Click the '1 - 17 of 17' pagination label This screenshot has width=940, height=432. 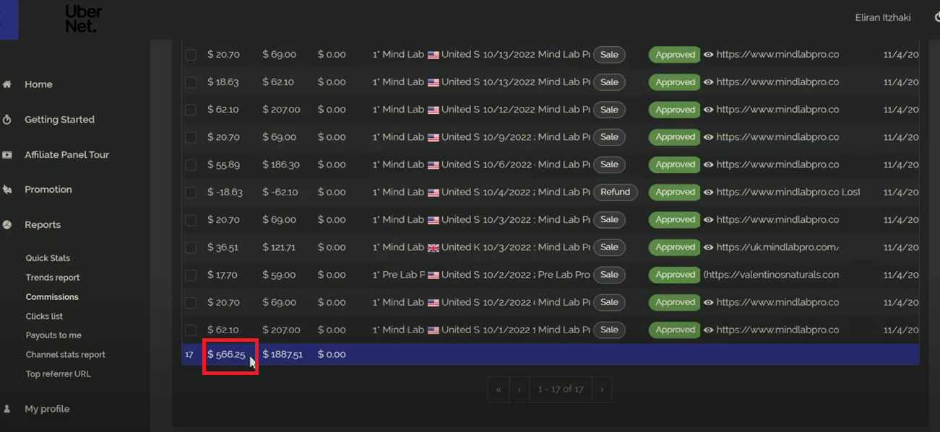[560, 389]
